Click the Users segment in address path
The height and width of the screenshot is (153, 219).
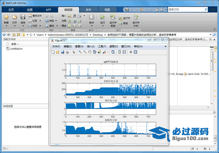click(x=40, y=35)
